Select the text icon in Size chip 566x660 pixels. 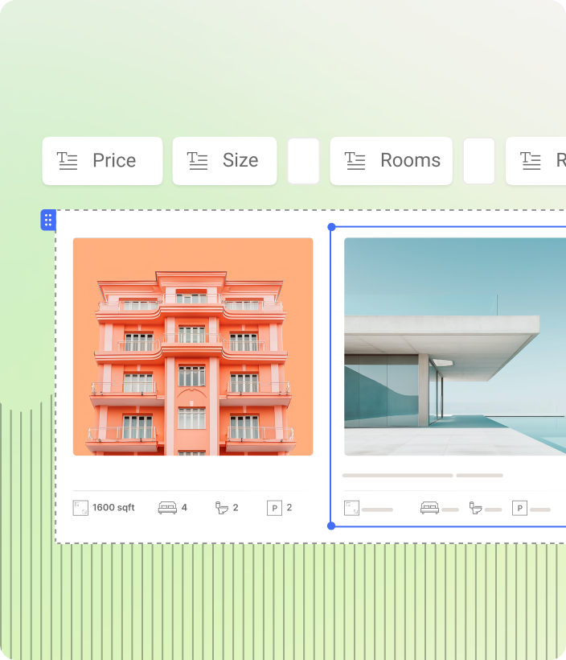(x=197, y=161)
